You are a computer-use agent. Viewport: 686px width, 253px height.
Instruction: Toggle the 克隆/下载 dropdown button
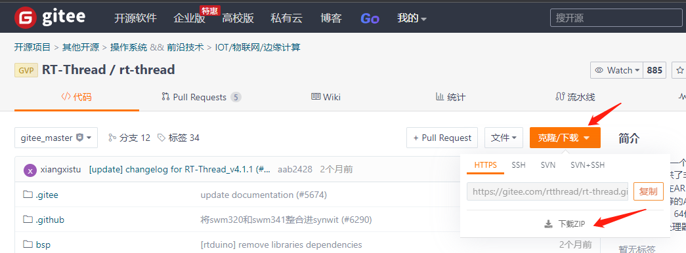click(565, 138)
